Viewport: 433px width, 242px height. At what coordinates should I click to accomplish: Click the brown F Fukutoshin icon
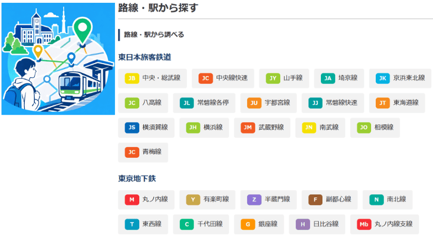coord(316,200)
